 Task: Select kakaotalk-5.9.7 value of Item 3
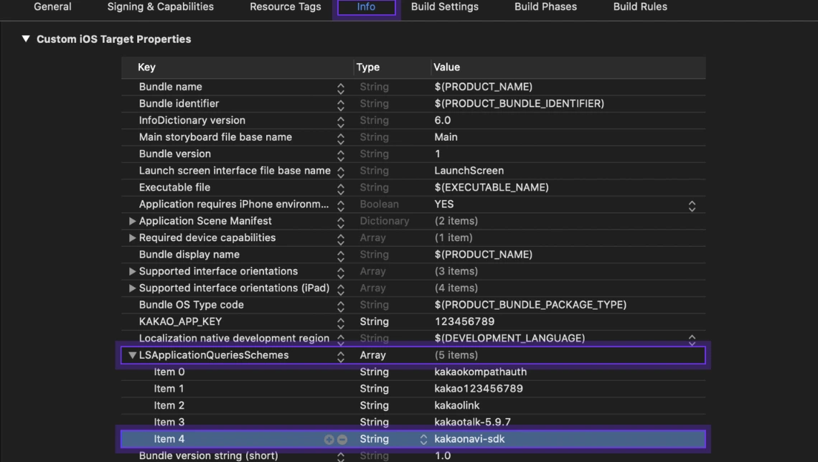[473, 422]
